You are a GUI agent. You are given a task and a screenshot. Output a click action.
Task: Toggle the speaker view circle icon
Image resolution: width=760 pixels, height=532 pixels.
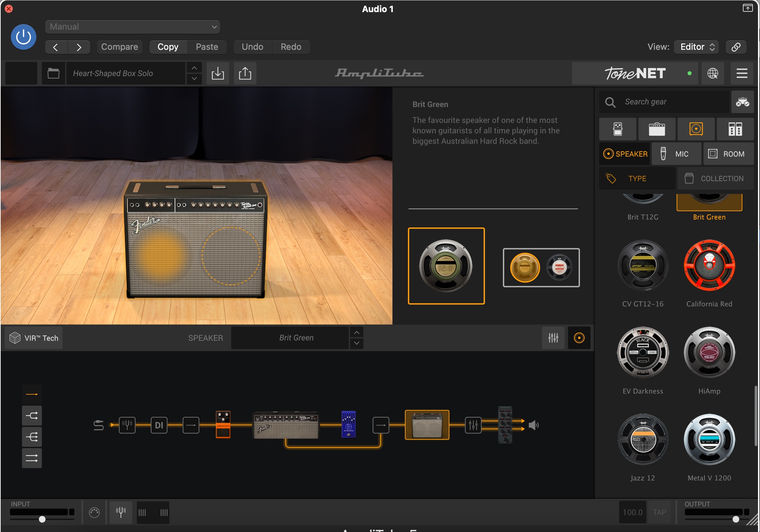579,338
